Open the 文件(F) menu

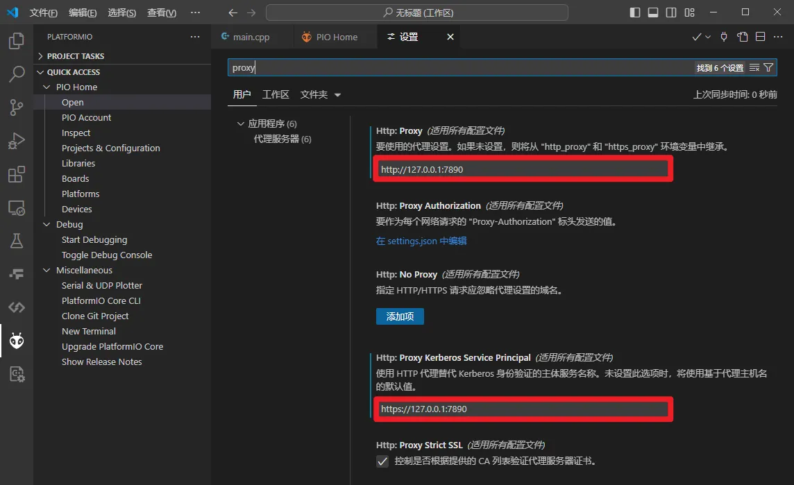coord(43,12)
